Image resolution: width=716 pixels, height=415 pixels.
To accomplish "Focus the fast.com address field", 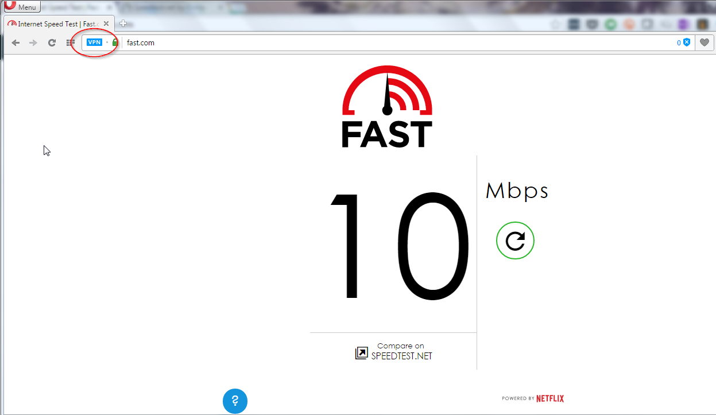I will [396, 43].
